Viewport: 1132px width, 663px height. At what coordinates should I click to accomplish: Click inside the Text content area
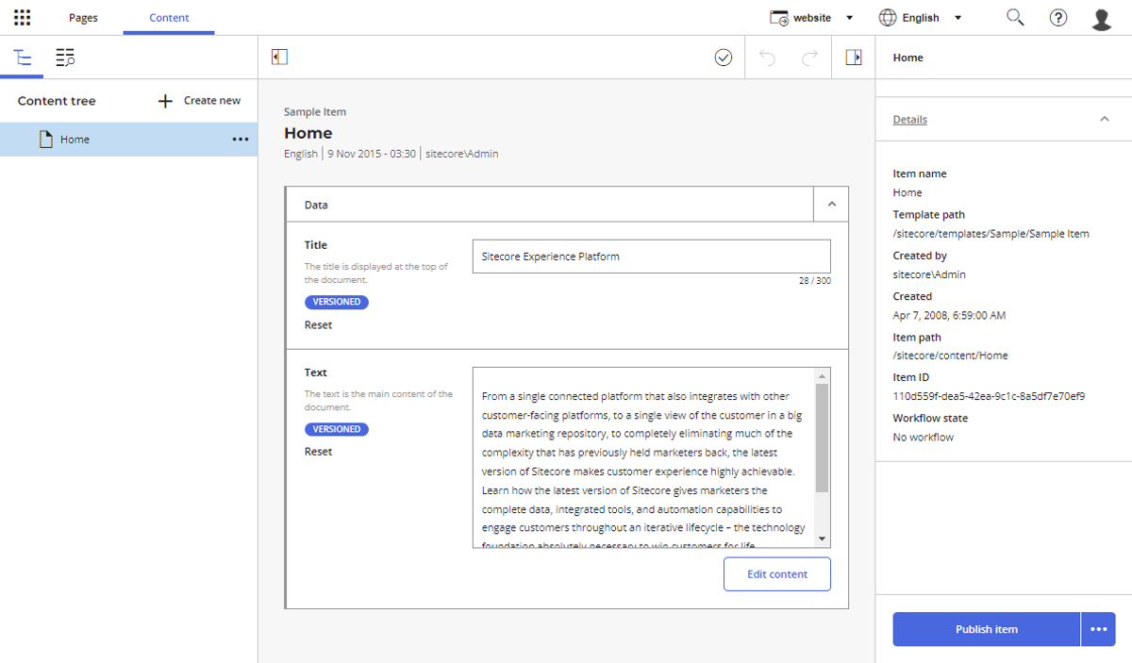[643, 457]
